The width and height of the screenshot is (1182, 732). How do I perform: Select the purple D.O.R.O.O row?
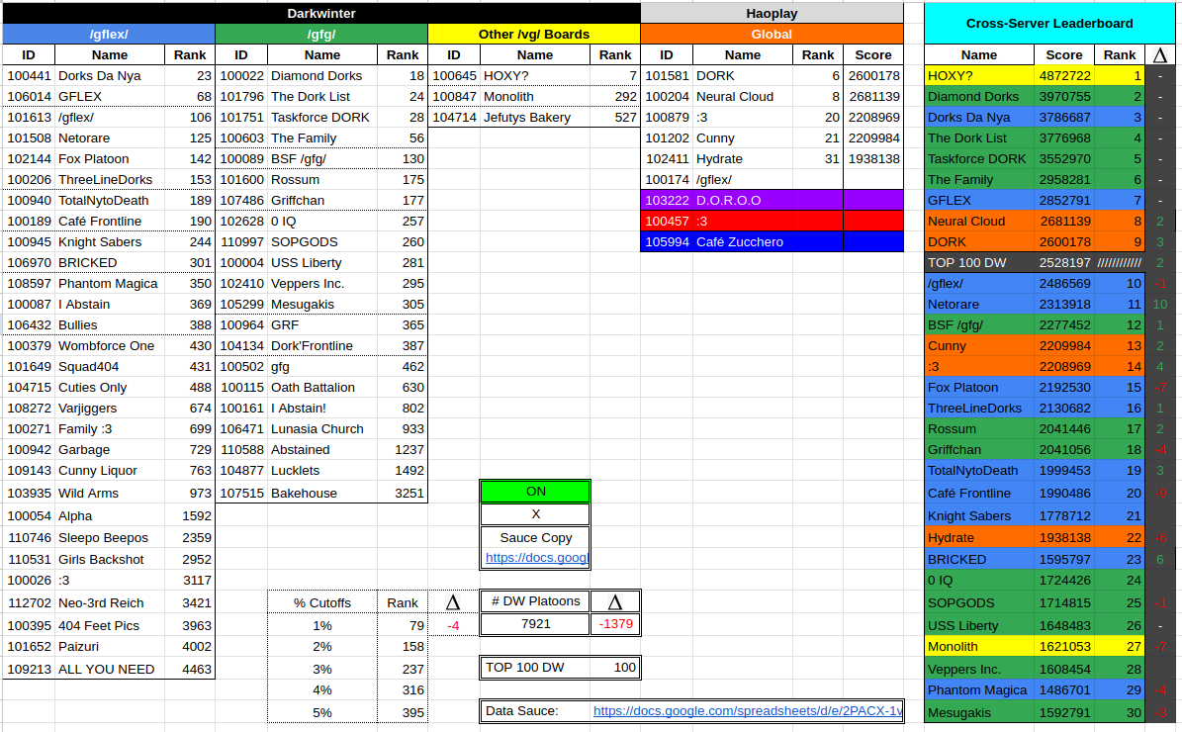pyautogui.click(x=772, y=201)
